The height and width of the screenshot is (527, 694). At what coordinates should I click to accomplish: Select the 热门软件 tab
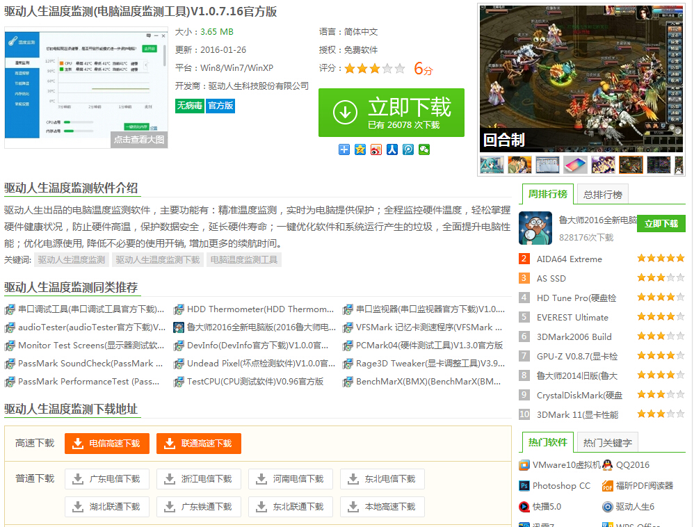pyautogui.click(x=548, y=442)
